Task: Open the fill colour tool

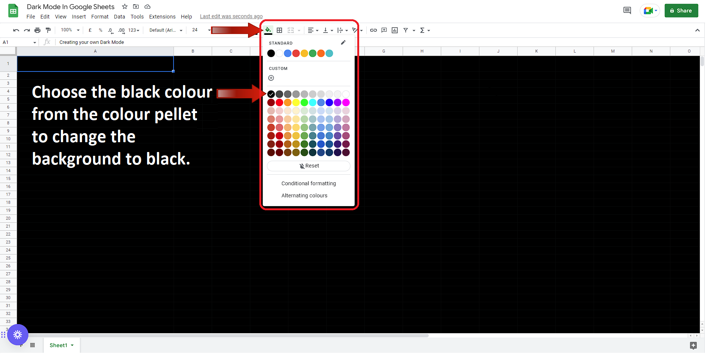Action: [x=268, y=30]
